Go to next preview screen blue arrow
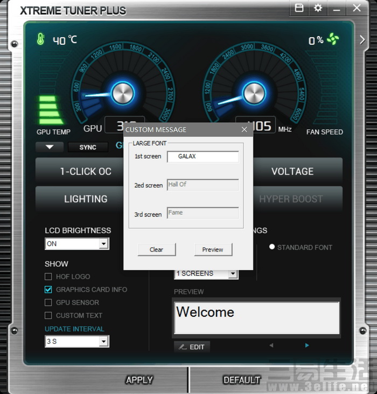377x394 pixels. tap(307, 345)
